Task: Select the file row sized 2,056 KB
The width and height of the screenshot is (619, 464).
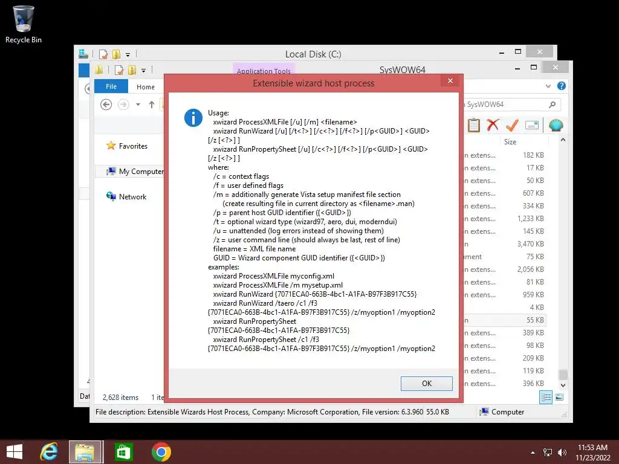Action: [504, 269]
